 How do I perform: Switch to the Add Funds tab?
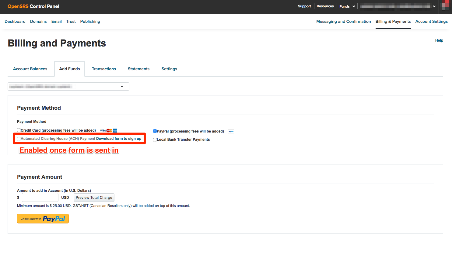[69, 69]
